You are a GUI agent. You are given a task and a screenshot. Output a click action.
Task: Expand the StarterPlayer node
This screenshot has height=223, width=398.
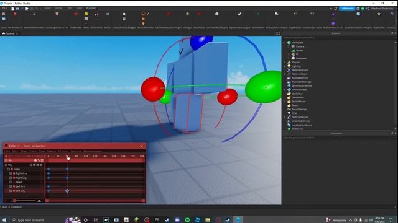click(x=285, y=102)
